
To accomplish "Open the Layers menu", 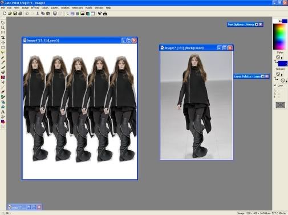I will click(55, 8).
